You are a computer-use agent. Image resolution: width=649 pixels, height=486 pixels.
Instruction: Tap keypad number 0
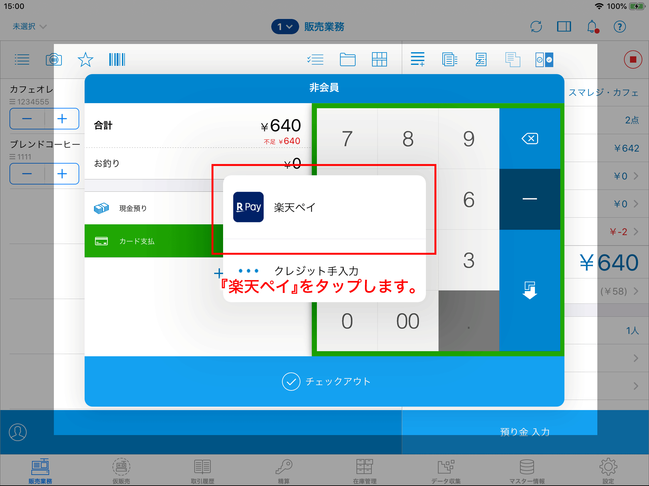click(347, 321)
